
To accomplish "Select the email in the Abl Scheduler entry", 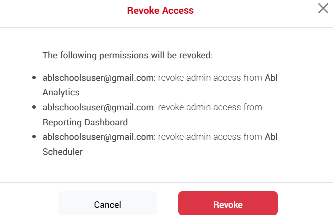I will [98, 137].
